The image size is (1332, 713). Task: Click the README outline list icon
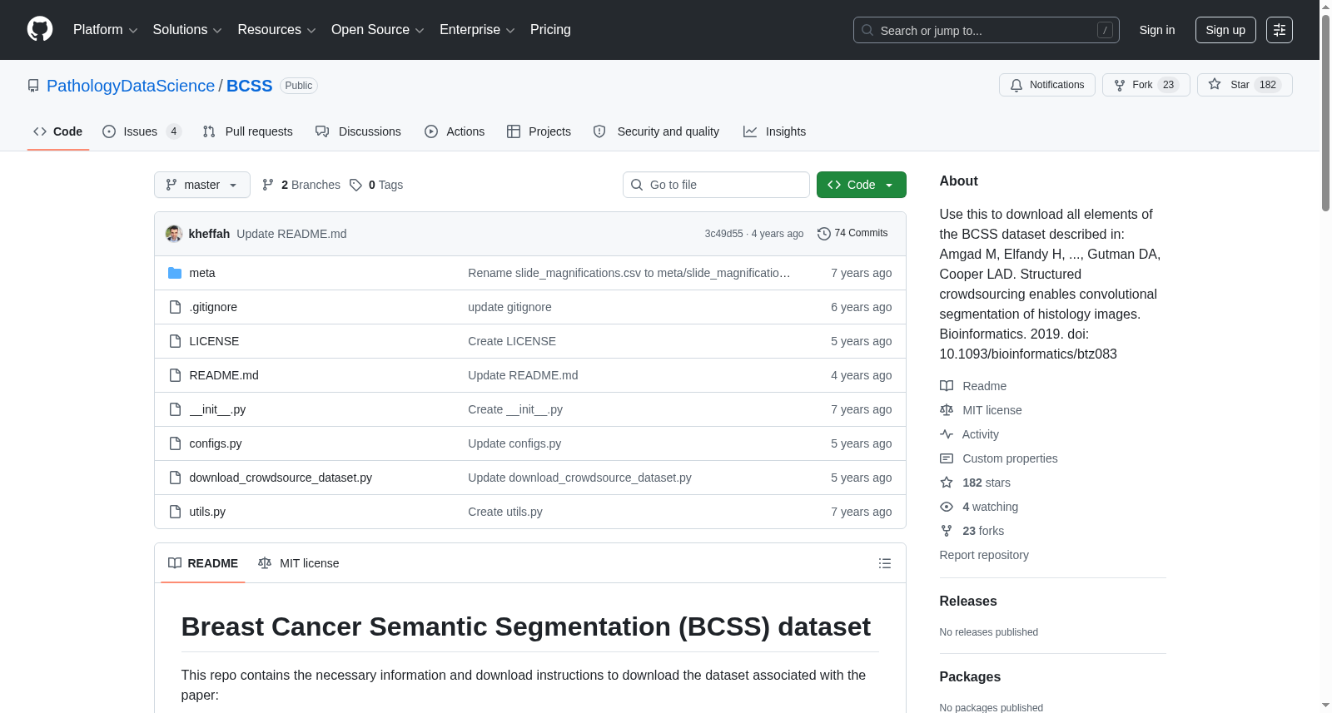(885, 563)
